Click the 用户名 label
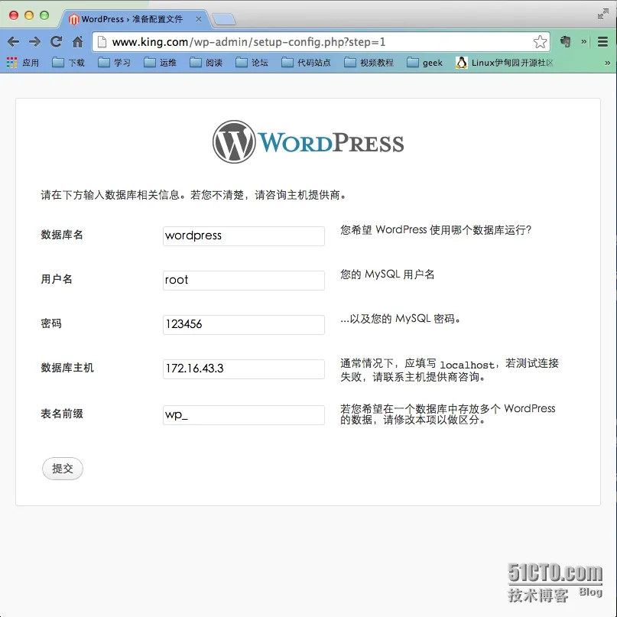The height and width of the screenshot is (617, 617). [57, 279]
